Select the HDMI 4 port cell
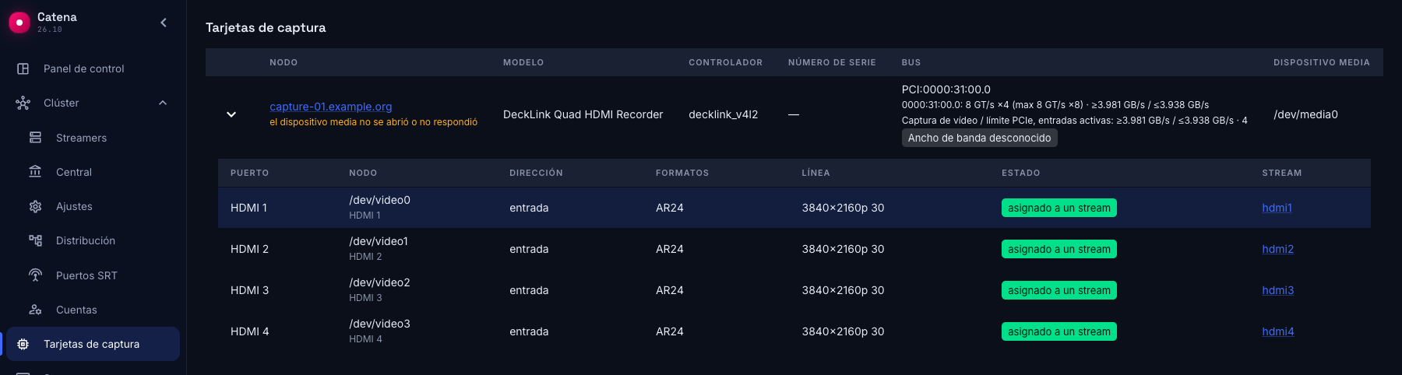The image size is (1402, 375). coord(249,331)
